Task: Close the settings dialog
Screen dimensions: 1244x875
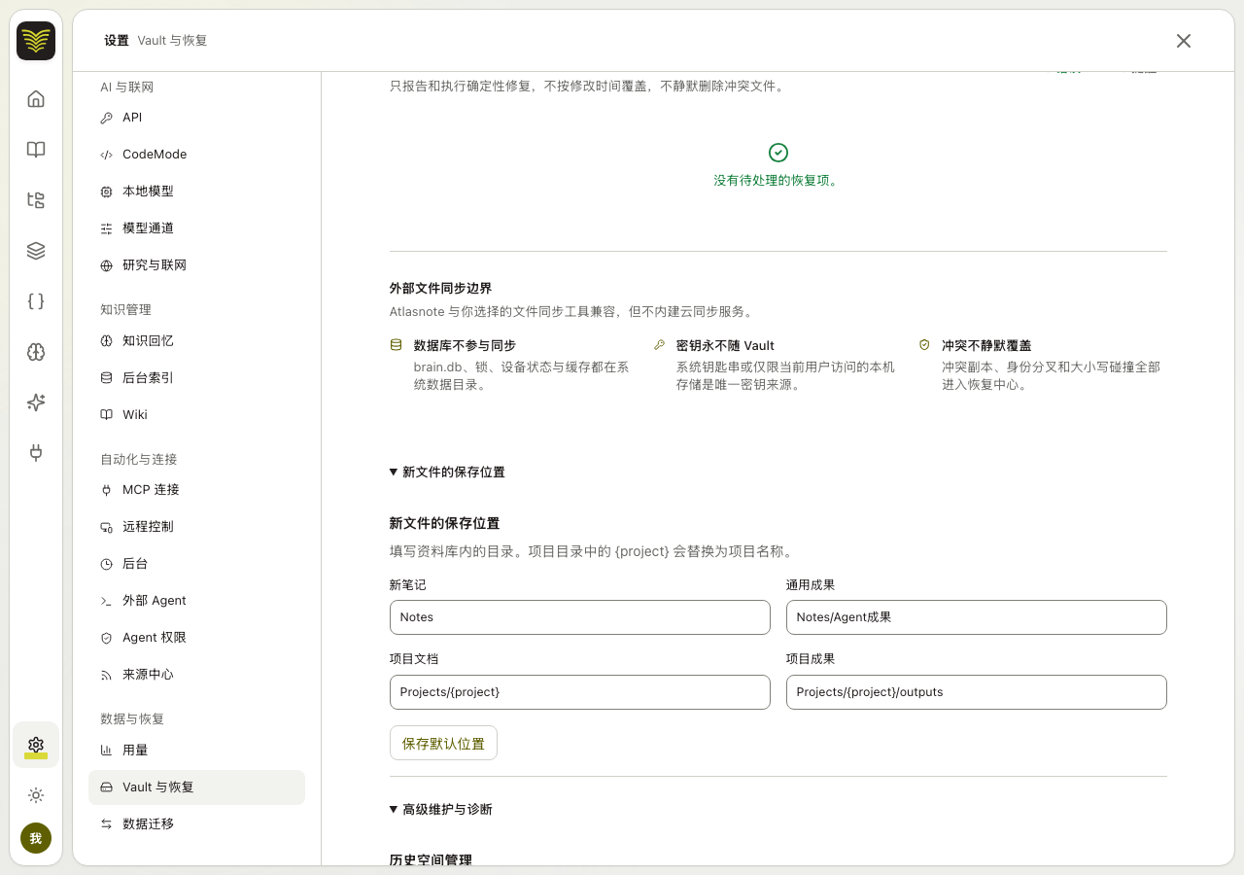Action: [x=1184, y=41]
